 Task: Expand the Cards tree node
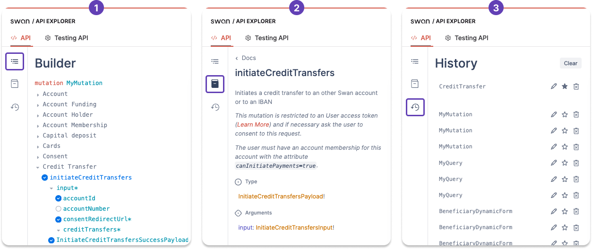38,146
